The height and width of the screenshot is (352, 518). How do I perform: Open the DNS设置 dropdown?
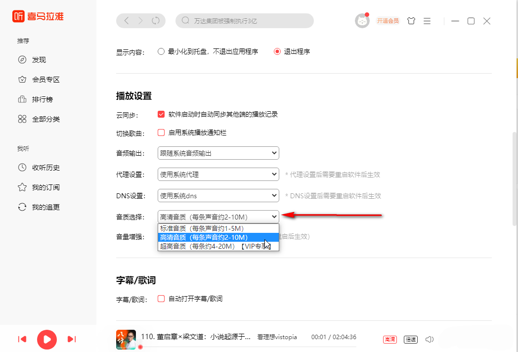(218, 195)
